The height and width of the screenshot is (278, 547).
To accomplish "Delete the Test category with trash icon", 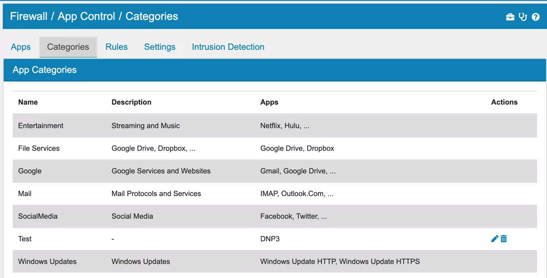I will (503, 238).
